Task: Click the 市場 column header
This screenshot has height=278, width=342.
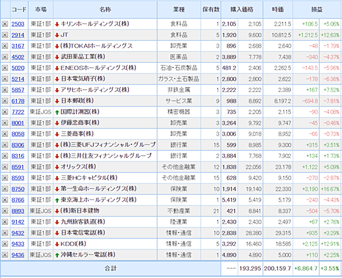Action: [x=41, y=9]
